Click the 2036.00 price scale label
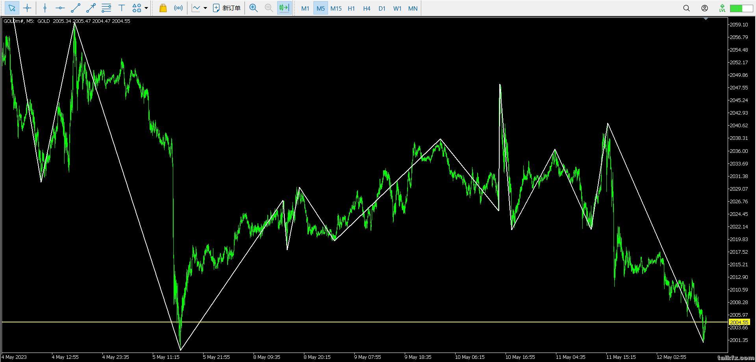Screen dimensions: 756x362 click(739, 151)
